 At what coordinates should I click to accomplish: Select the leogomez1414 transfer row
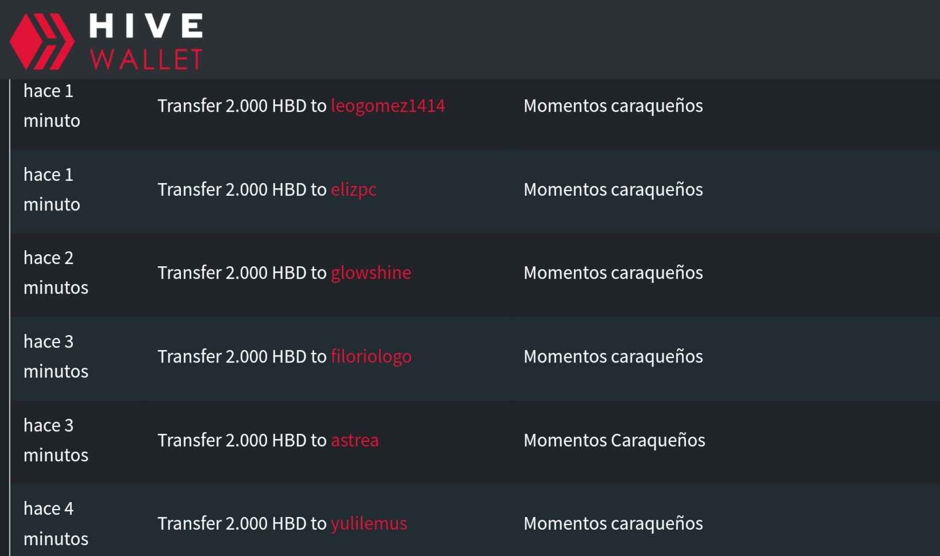click(x=475, y=114)
